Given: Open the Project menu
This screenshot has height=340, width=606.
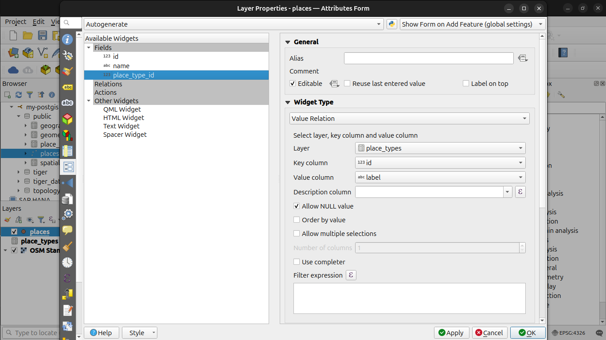Looking at the screenshot, I should [x=15, y=21].
